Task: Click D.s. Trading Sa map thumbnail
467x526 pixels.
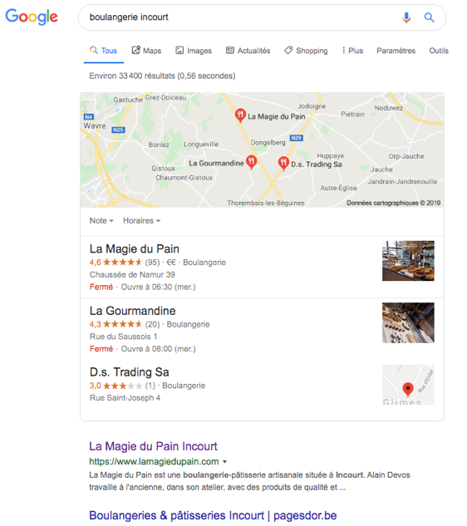Action: (408, 385)
